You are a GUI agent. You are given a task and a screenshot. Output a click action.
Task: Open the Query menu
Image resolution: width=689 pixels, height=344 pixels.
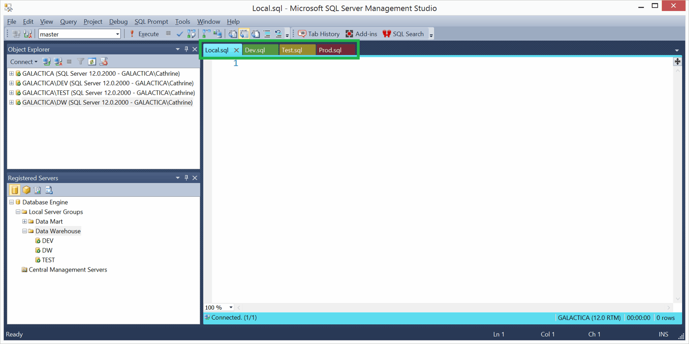coord(68,22)
